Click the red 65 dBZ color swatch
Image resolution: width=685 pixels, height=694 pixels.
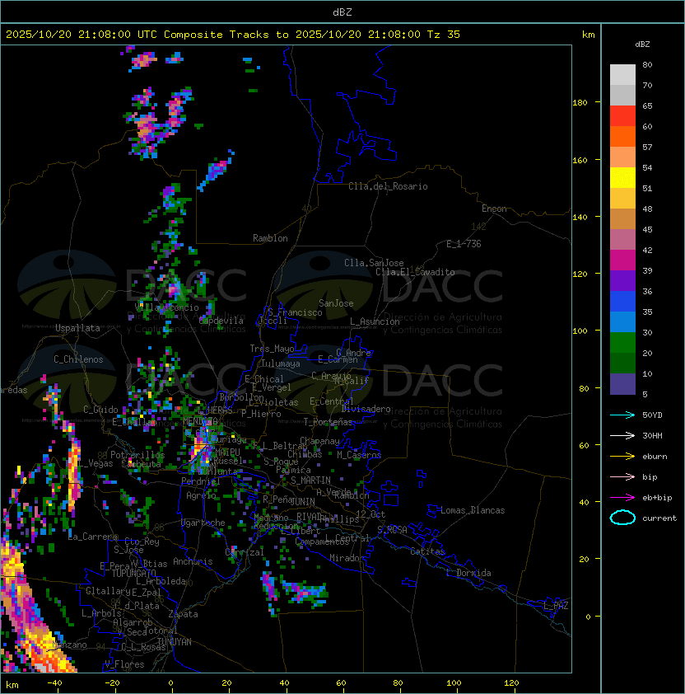point(622,116)
